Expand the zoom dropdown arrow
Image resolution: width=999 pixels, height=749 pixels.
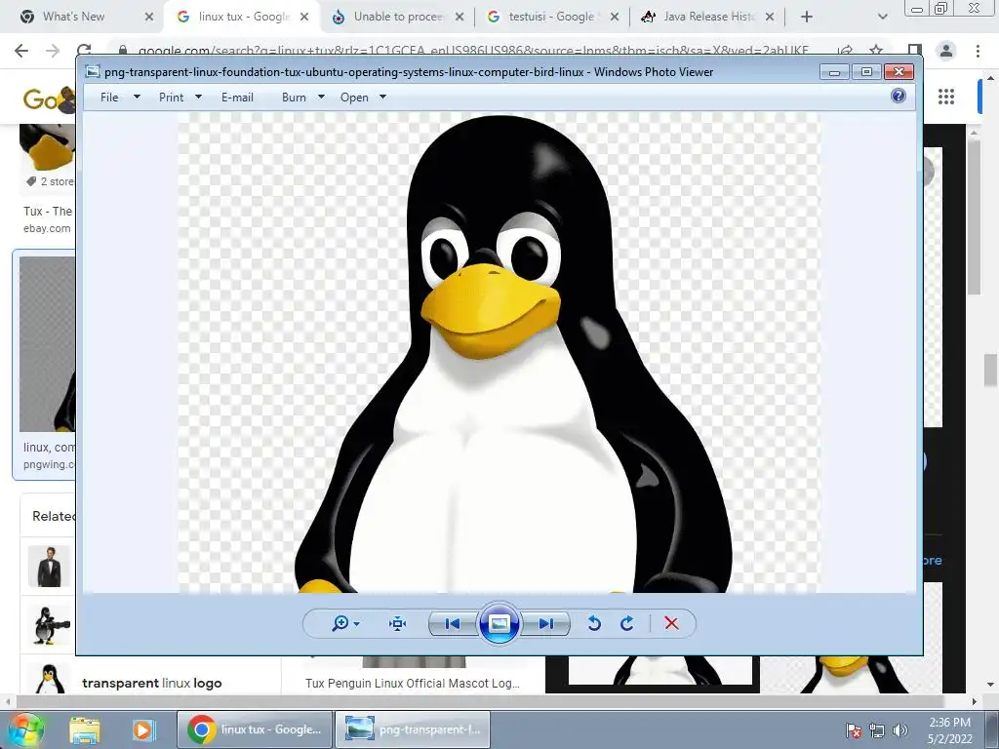click(x=357, y=624)
